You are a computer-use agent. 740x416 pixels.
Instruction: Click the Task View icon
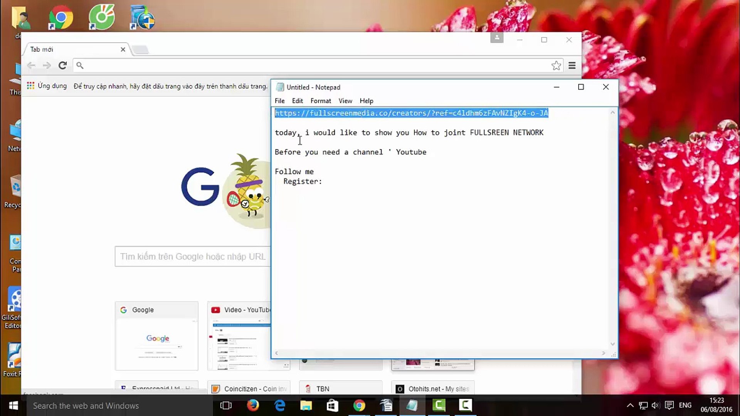tap(226, 405)
